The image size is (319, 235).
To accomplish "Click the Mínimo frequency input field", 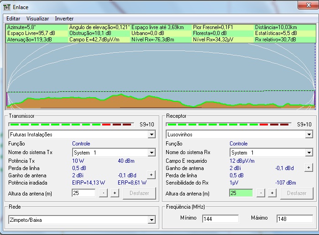I will (x=220, y=219).
